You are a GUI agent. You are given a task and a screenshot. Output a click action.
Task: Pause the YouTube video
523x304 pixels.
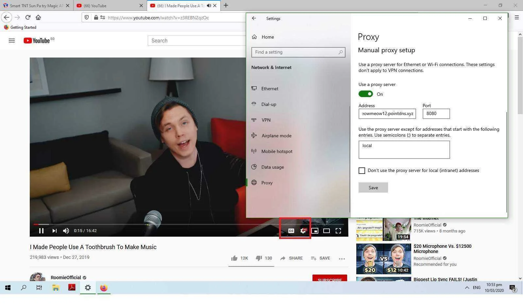point(41,231)
